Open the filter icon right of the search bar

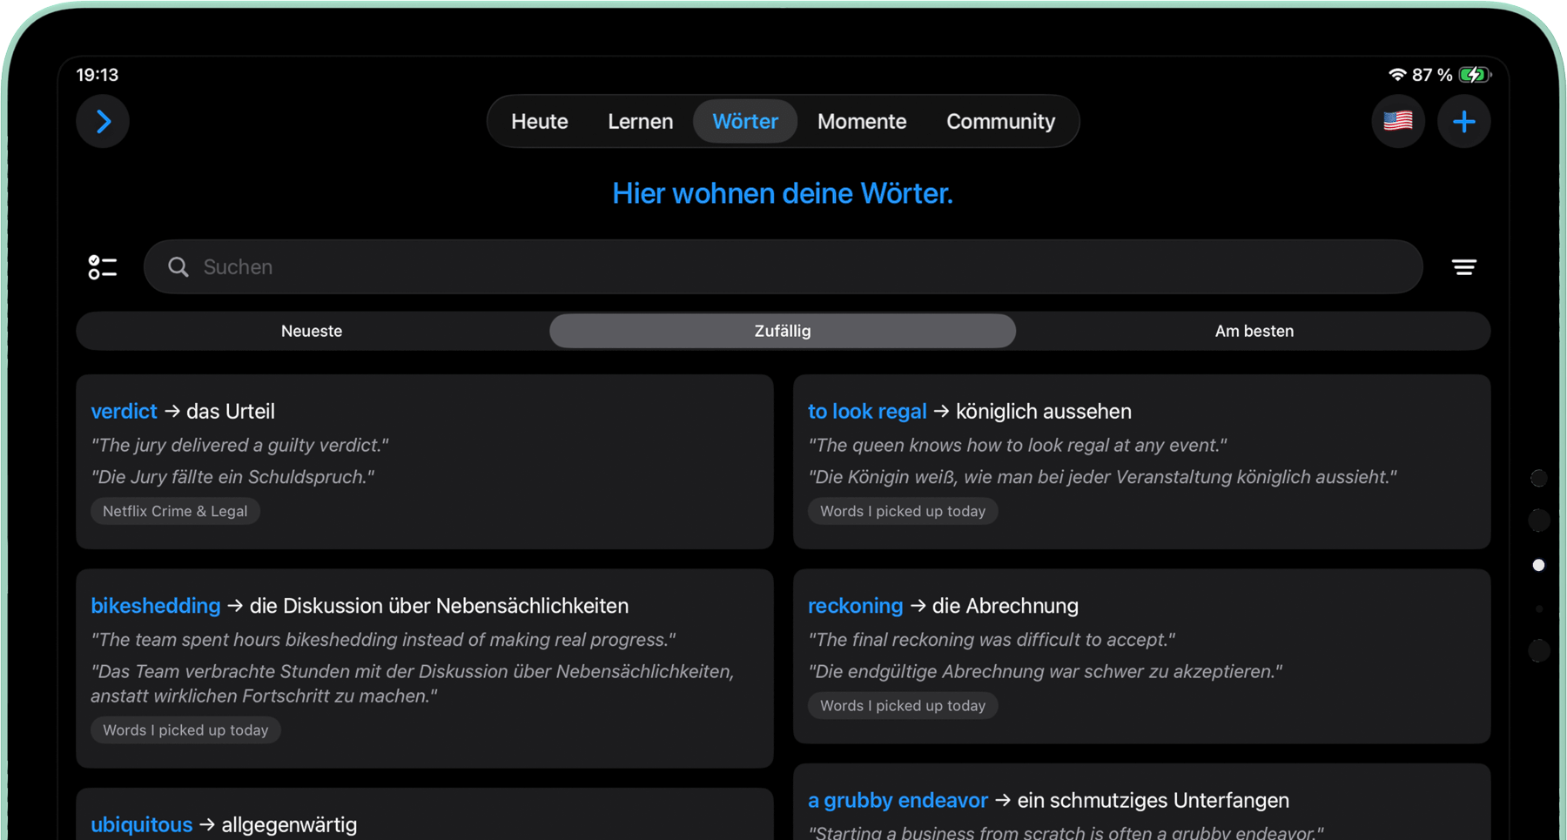[x=1465, y=266]
